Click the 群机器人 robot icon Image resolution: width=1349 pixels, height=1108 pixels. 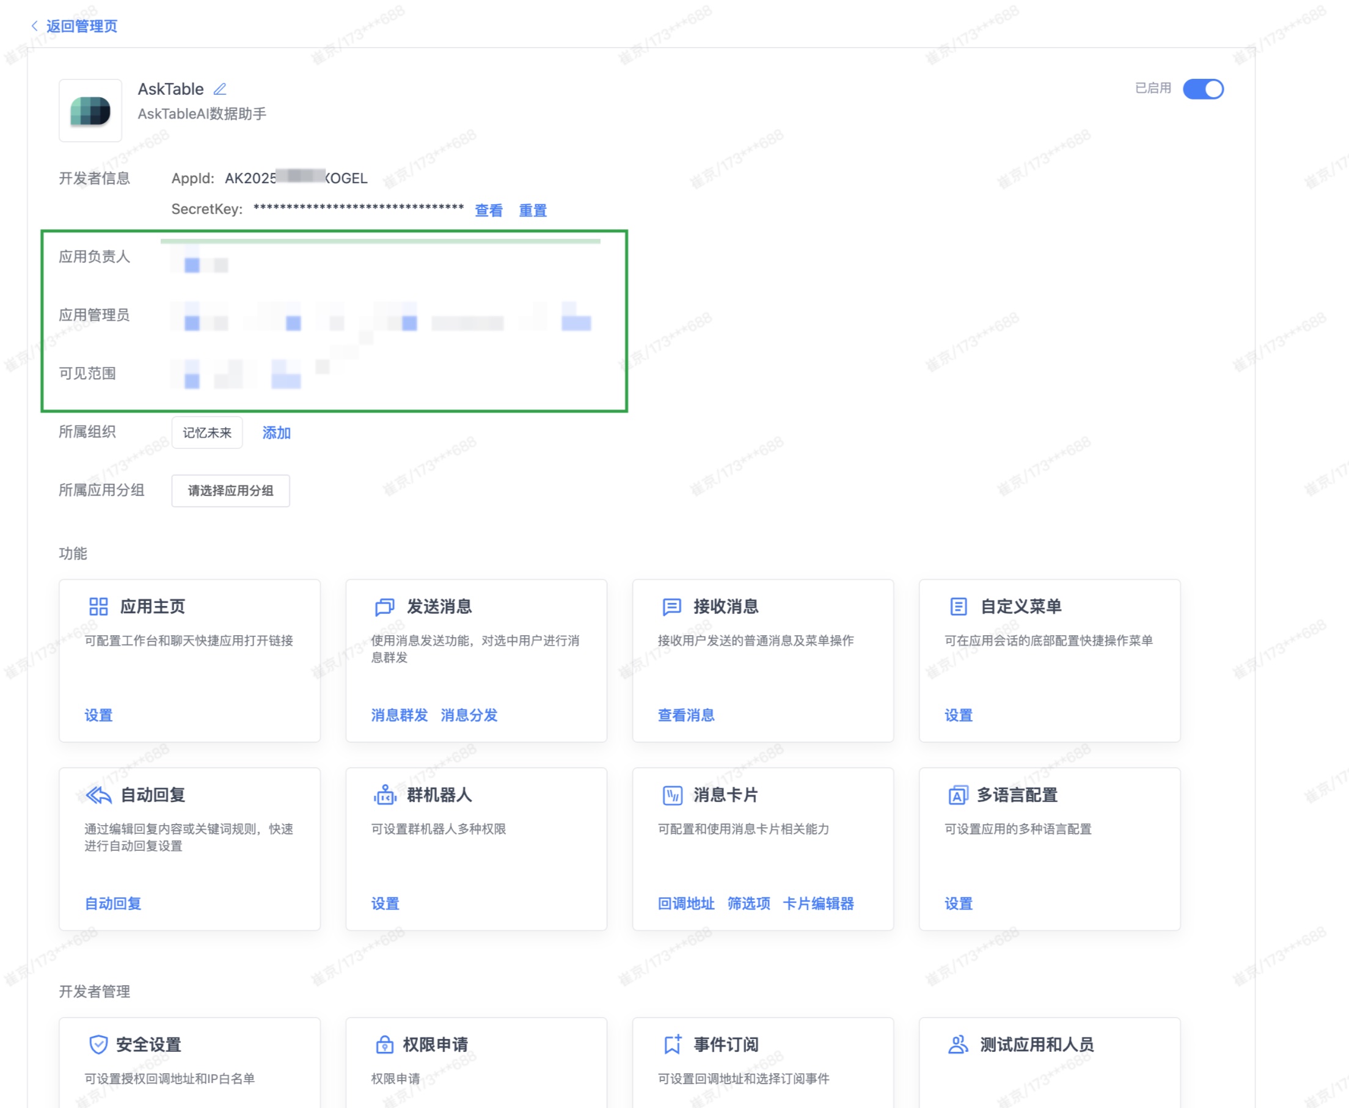(x=384, y=795)
